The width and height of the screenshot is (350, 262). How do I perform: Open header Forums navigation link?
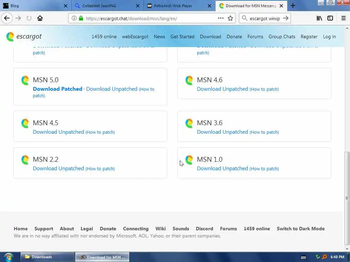pos(255,37)
